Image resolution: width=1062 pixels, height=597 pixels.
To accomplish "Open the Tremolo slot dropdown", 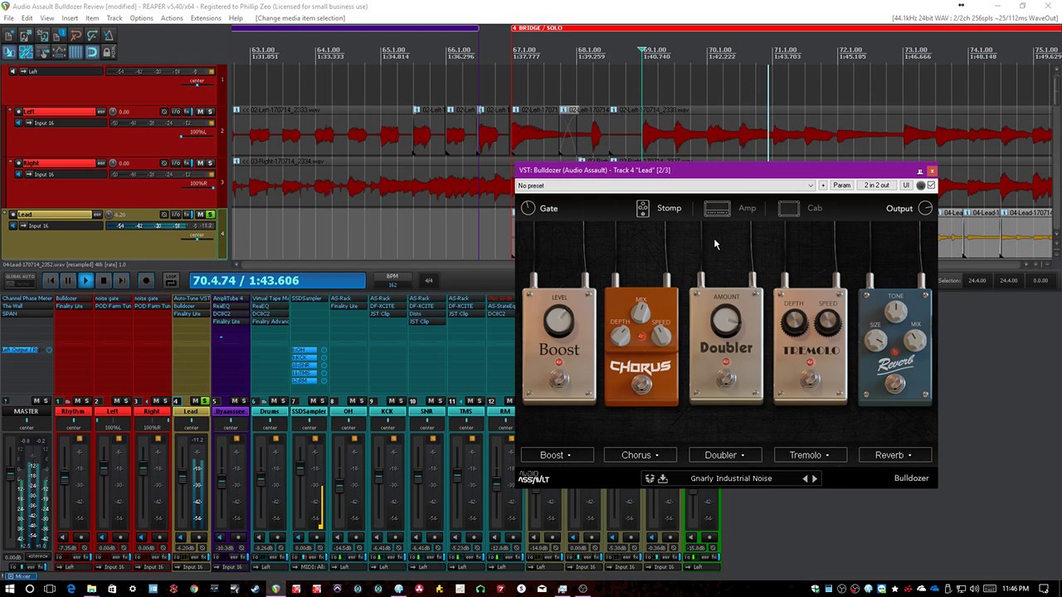I will pyautogui.click(x=810, y=454).
